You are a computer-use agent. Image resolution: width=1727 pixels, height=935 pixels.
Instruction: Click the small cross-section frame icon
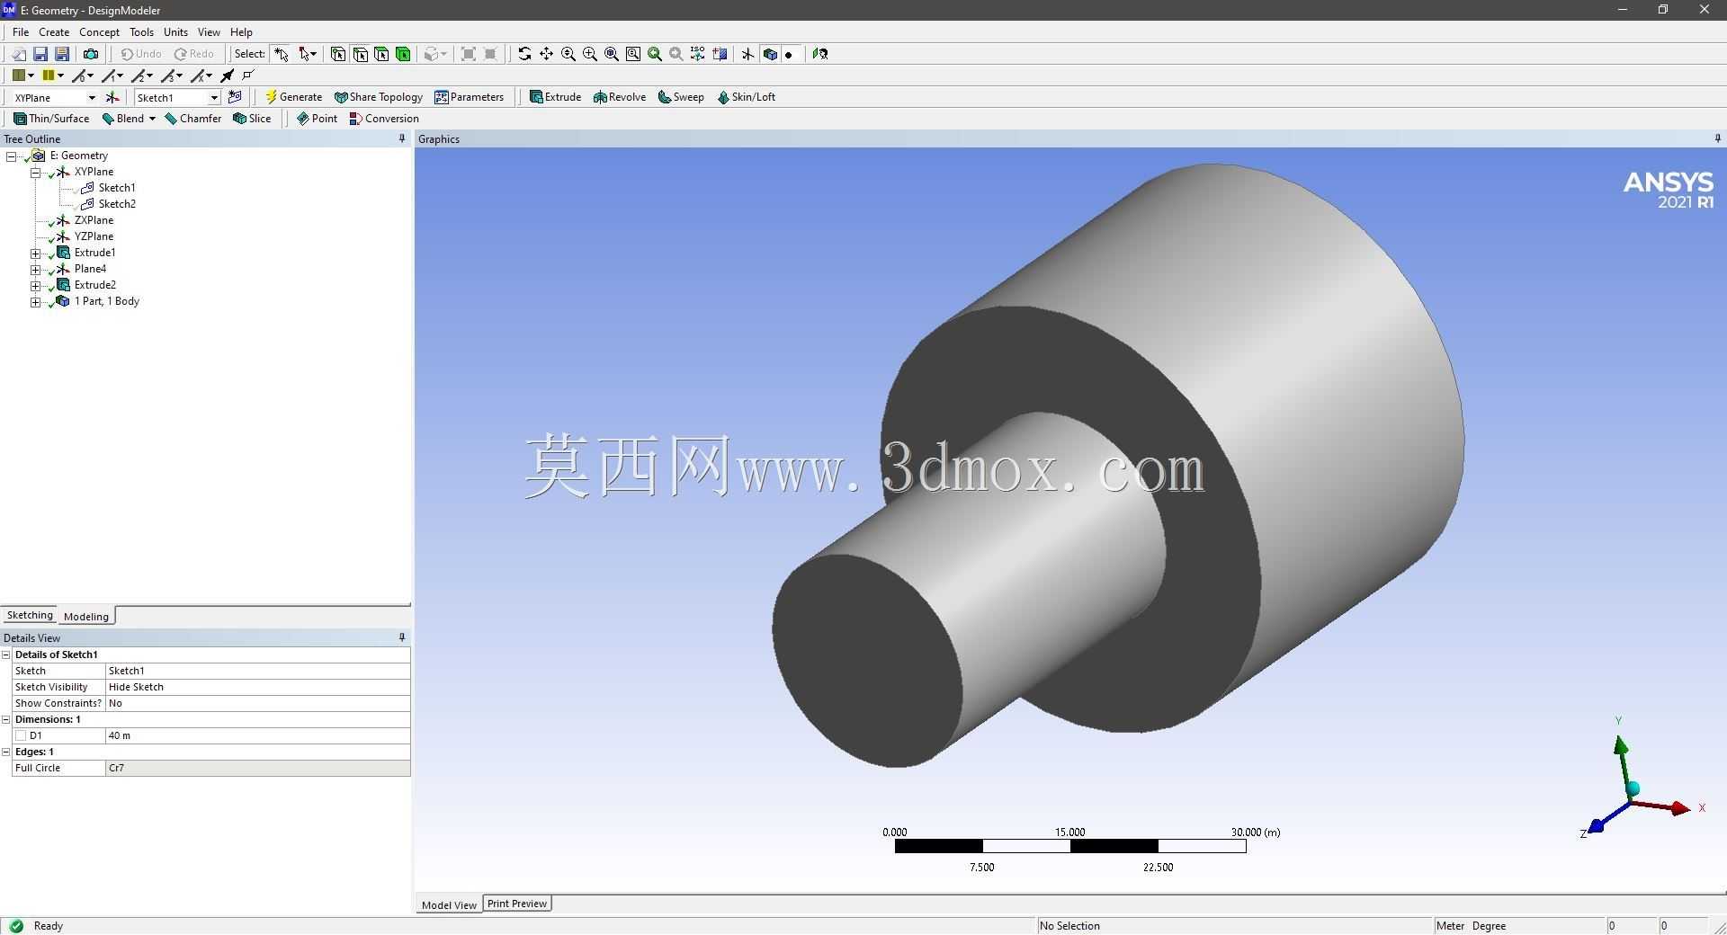coord(249,76)
